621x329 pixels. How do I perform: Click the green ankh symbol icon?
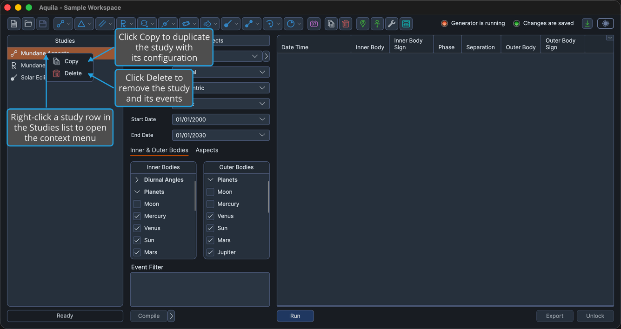pos(377,24)
